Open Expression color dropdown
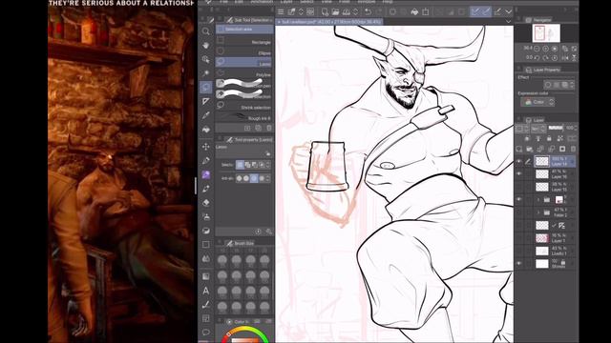 (537, 102)
